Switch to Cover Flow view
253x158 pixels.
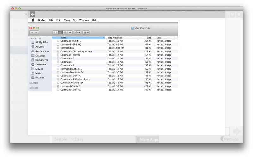coord(70,33)
